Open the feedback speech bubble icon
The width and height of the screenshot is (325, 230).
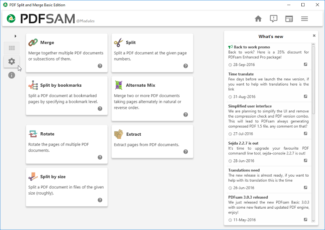tap(274, 19)
